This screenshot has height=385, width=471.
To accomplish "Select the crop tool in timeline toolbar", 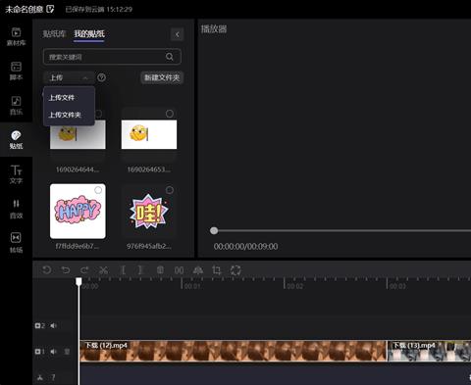I will point(216,270).
